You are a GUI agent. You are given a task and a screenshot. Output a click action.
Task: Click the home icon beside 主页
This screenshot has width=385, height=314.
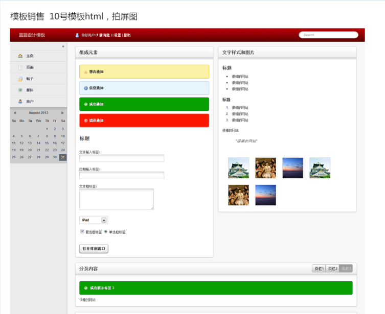(20, 56)
